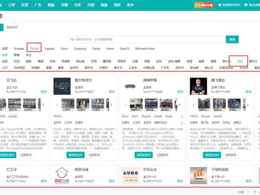This screenshot has height=195, width=260.
Task: Open the 广告 top navigation item
Action: [x=38, y=5]
